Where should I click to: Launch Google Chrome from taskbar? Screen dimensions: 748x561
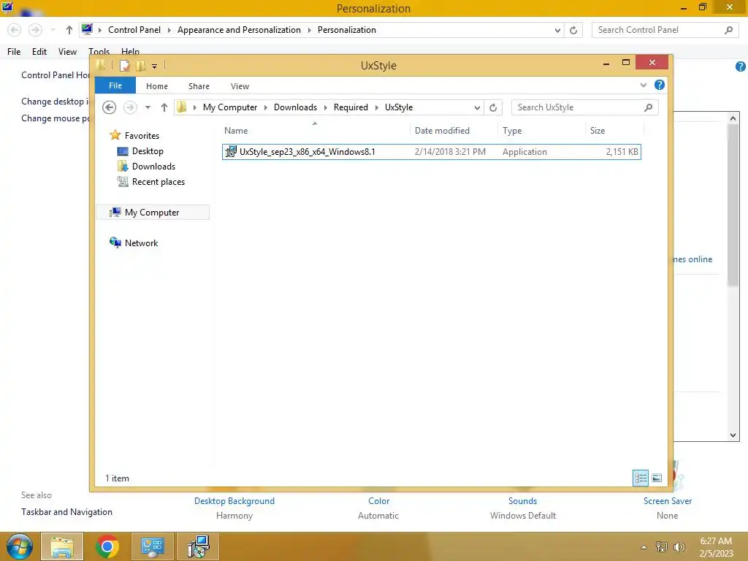(107, 546)
